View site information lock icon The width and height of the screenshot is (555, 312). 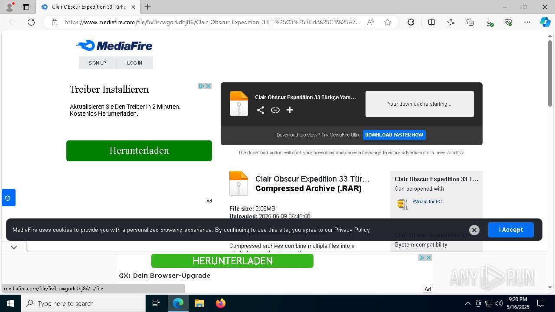tap(55, 22)
